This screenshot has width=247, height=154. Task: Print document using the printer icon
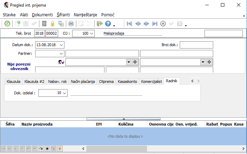(71, 24)
